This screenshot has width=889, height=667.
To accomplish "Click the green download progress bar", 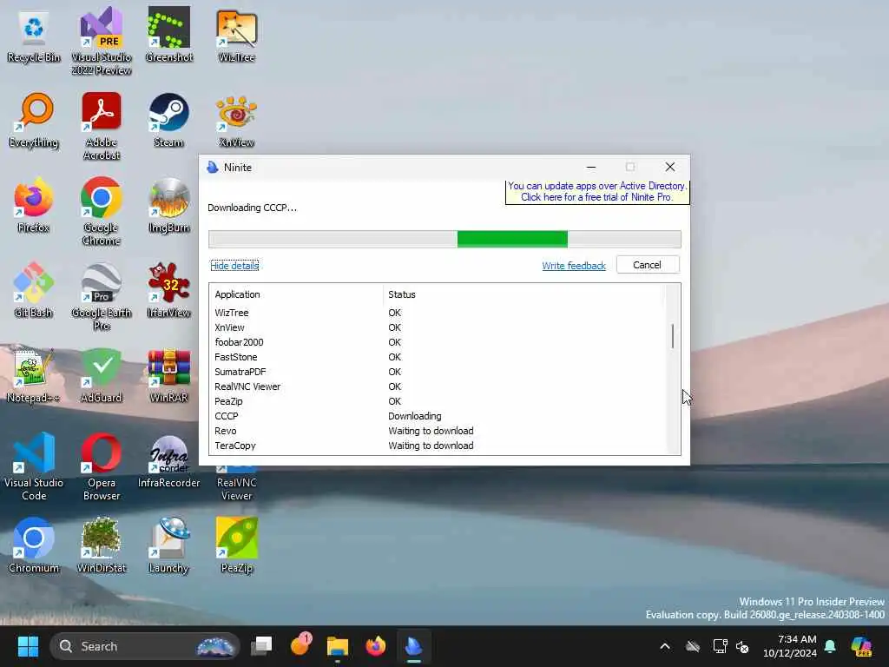I will click(x=512, y=240).
